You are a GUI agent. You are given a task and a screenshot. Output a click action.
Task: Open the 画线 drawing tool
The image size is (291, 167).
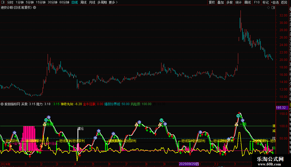(x=247, y=2)
